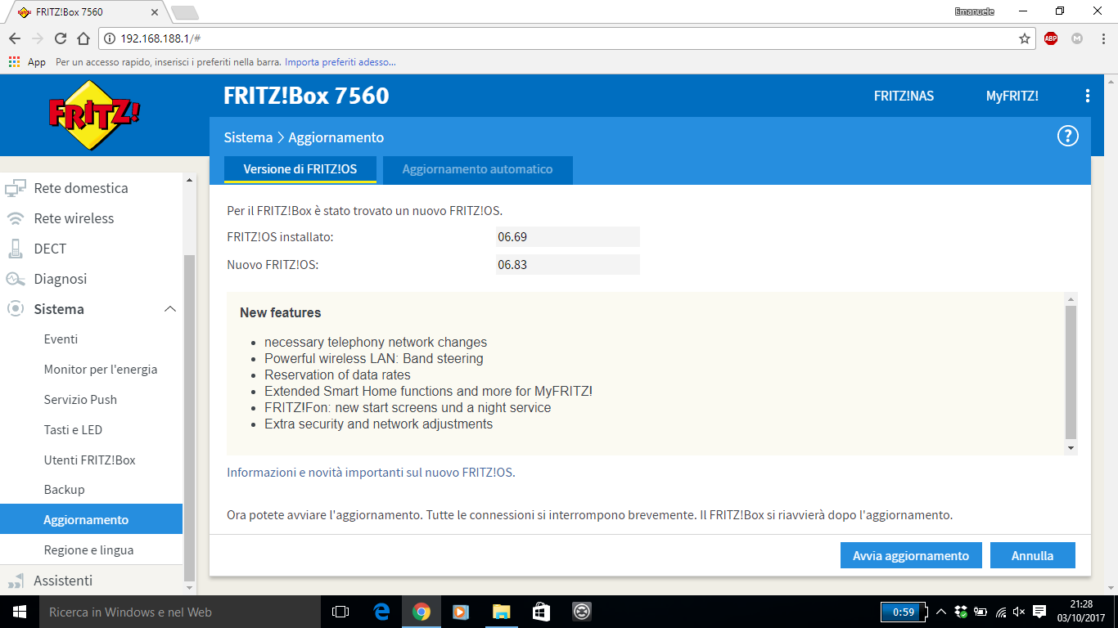
Task: Click the New features box scrollbar
Action: coord(1071,372)
